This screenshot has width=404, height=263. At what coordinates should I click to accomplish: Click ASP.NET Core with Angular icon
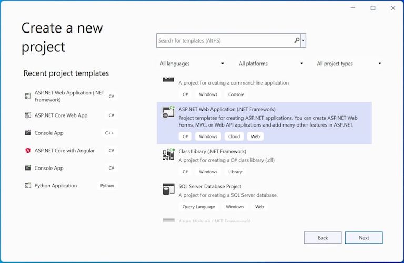click(x=28, y=151)
